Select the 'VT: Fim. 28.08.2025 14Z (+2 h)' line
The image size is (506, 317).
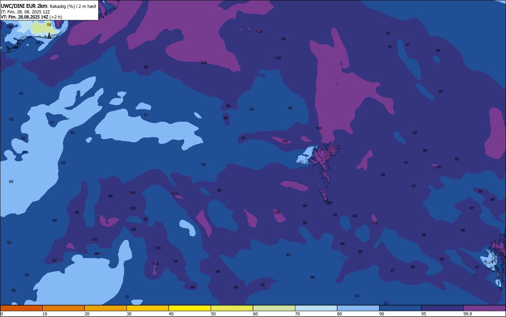point(31,17)
